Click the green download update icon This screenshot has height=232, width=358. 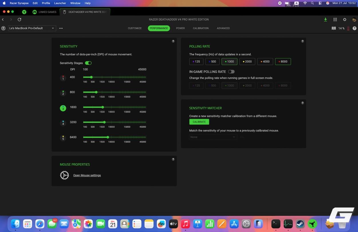pyautogui.click(x=325, y=19)
